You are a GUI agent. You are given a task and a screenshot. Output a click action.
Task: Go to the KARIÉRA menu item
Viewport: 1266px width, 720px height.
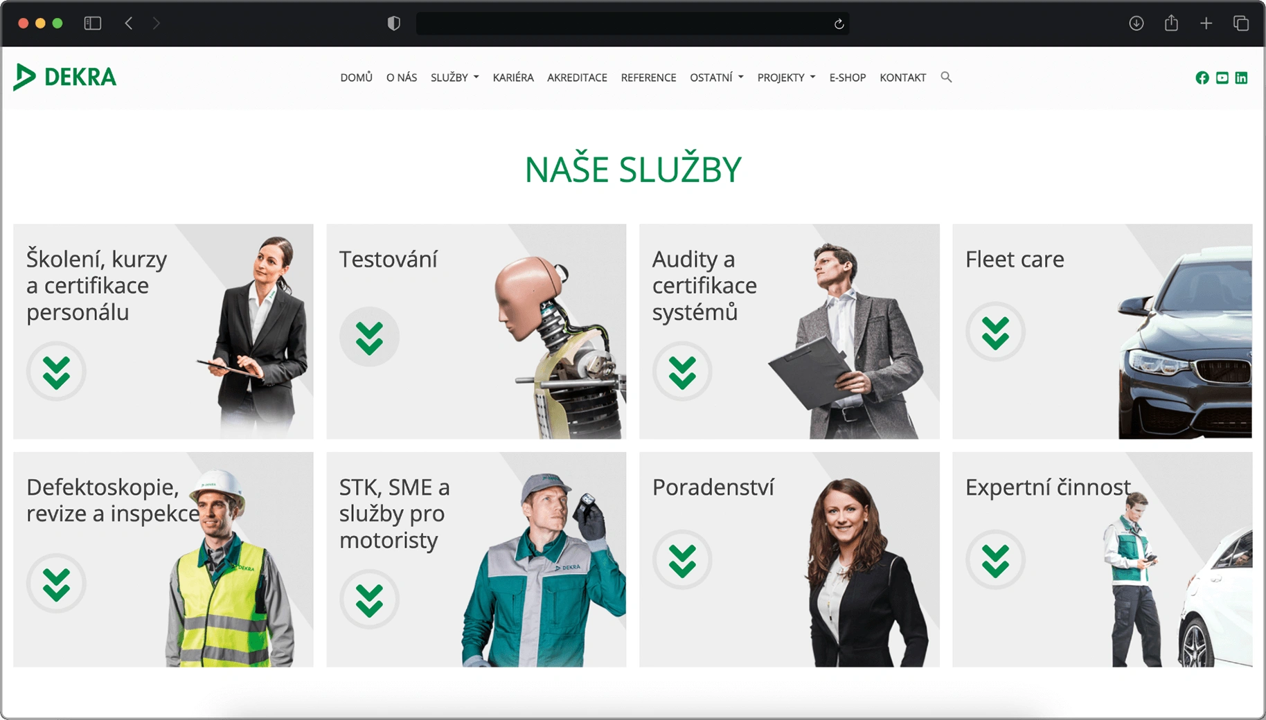click(513, 78)
